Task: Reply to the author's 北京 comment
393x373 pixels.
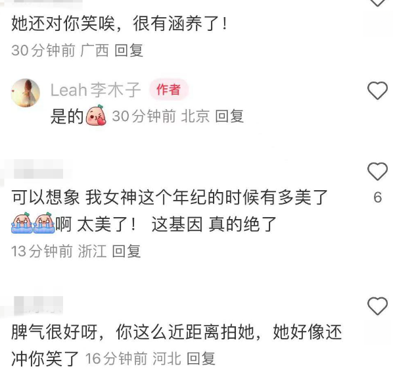Action: point(229,116)
